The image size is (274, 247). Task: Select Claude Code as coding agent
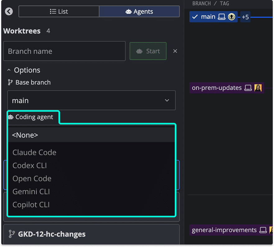point(34,152)
